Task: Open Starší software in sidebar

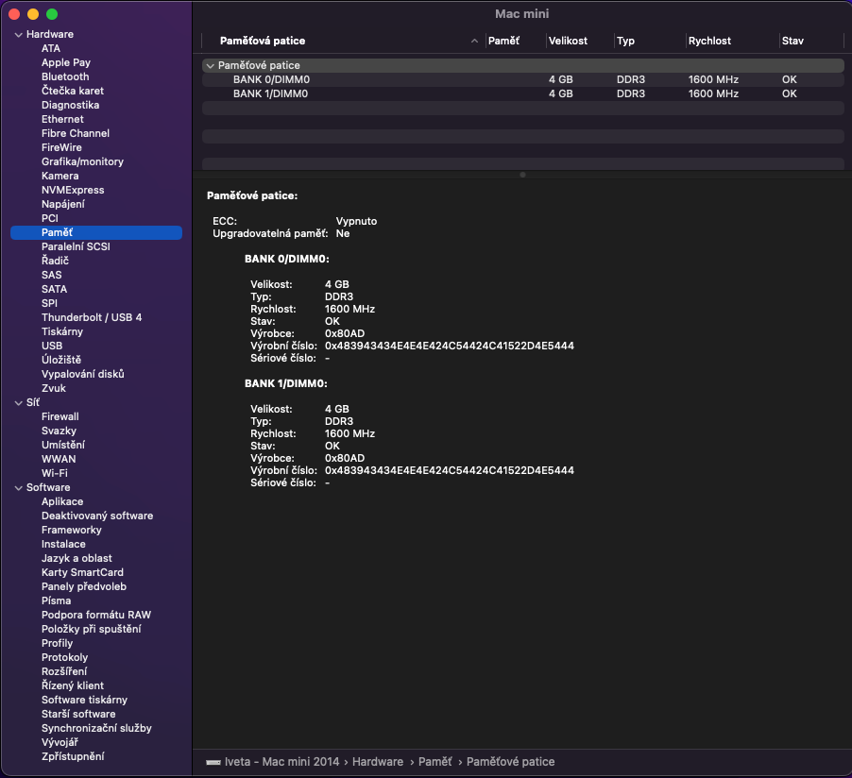Action: [78, 714]
